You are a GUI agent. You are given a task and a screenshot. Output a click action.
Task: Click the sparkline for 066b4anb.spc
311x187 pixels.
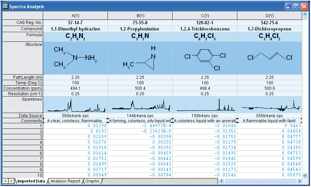coord(75,105)
